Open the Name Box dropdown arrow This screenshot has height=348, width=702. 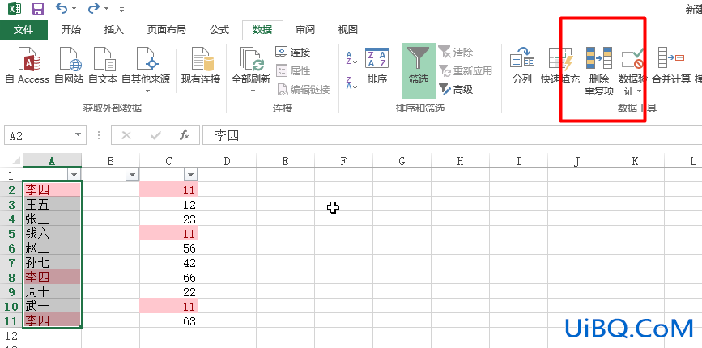(79, 135)
